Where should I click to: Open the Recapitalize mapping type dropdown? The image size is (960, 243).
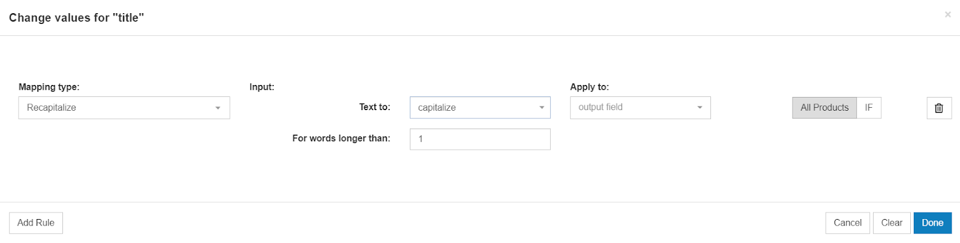pyautogui.click(x=124, y=108)
